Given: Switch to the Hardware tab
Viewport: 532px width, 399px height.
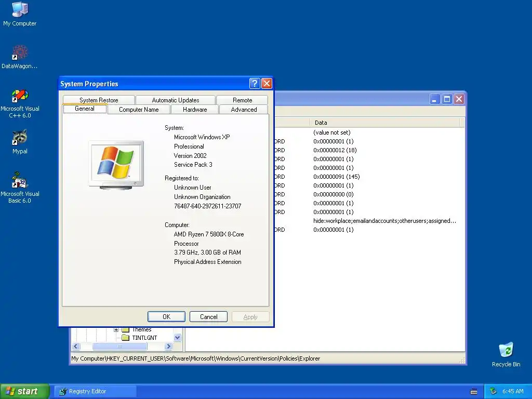Looking at the screenshot, I should point(195,110).
